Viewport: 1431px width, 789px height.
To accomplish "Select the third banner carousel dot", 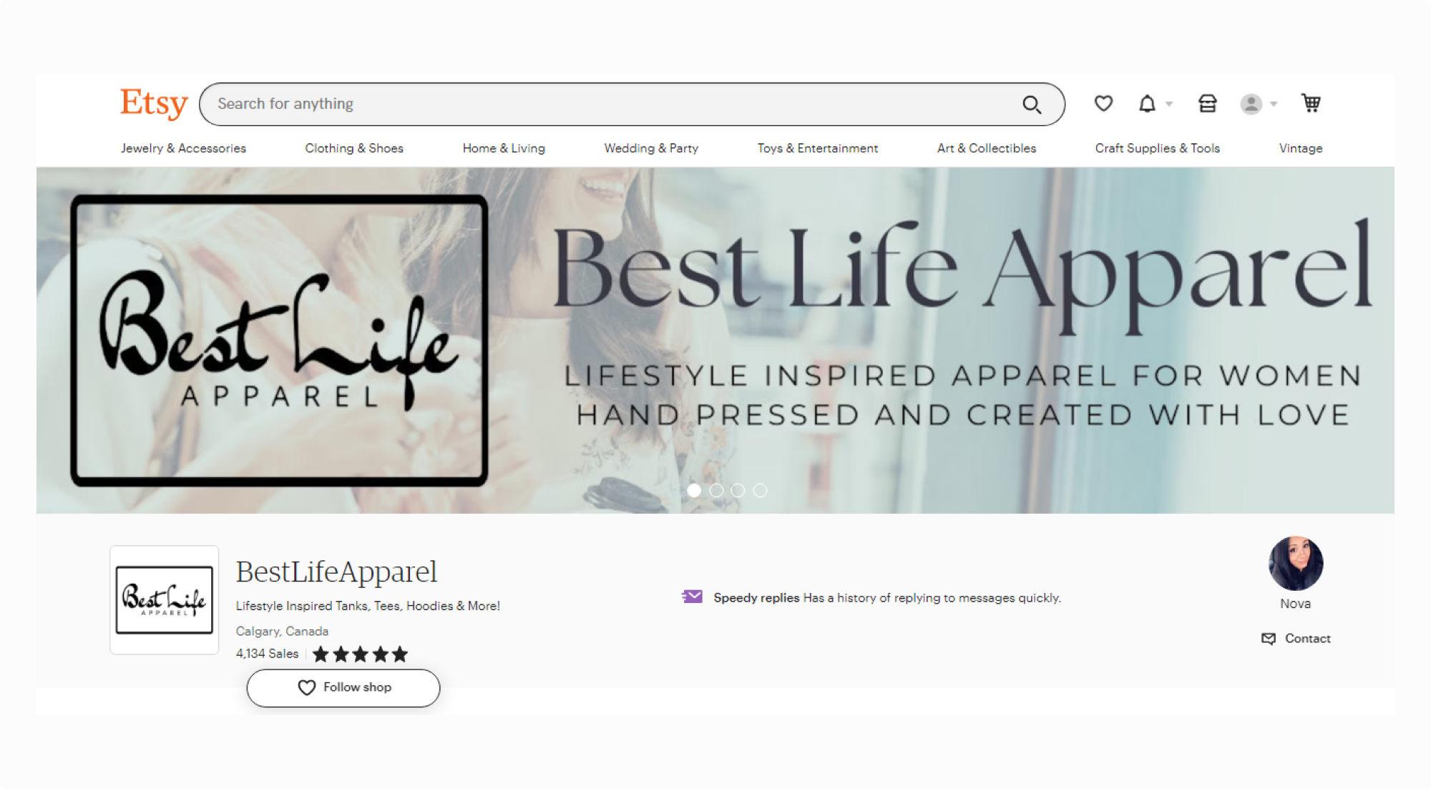I will 738,491.
